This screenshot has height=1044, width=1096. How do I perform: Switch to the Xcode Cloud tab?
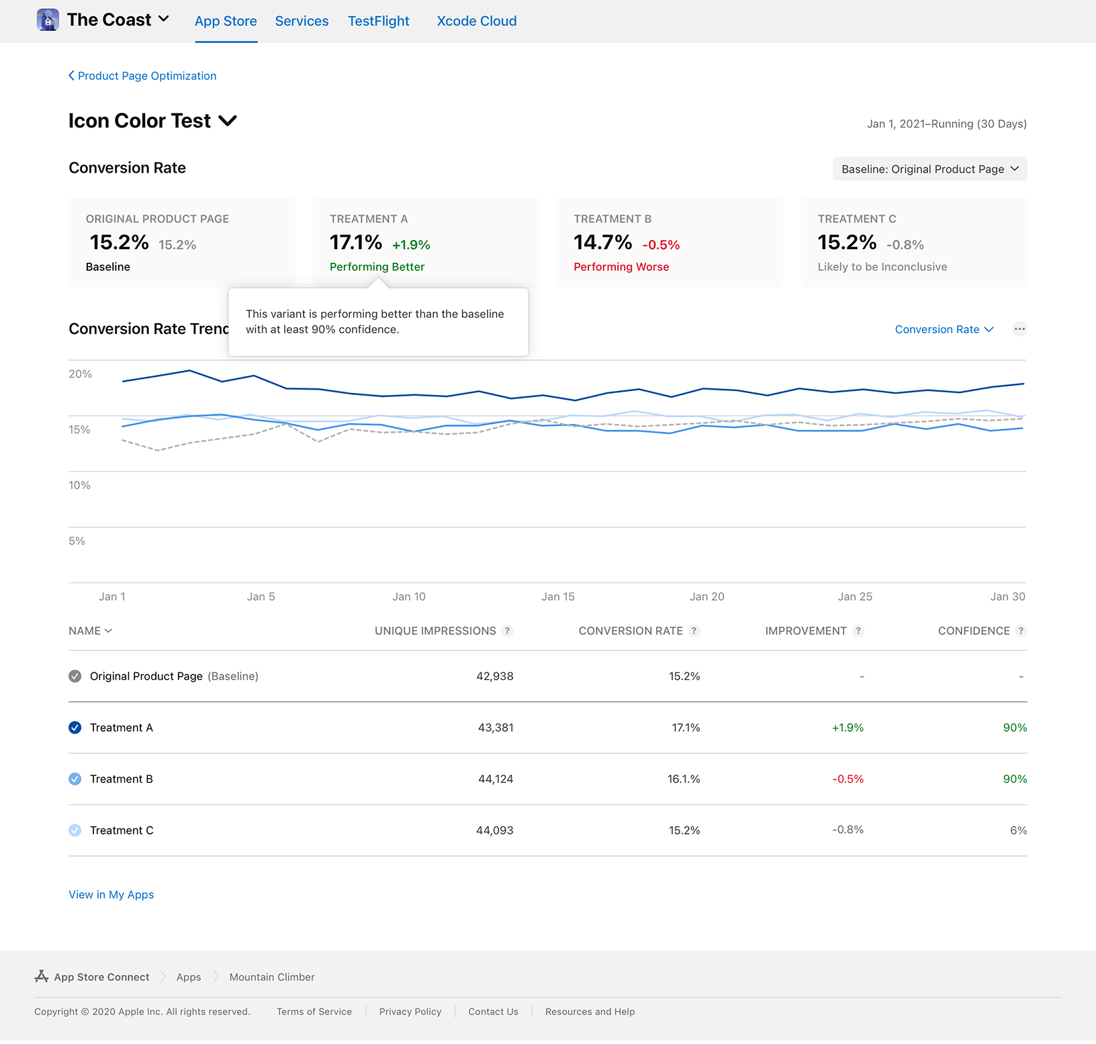point(476,21)
